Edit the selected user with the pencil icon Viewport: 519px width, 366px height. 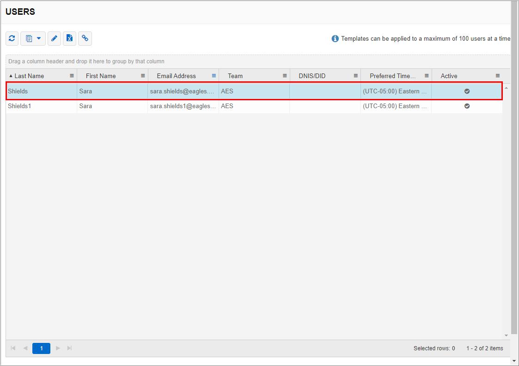(54, 38)
